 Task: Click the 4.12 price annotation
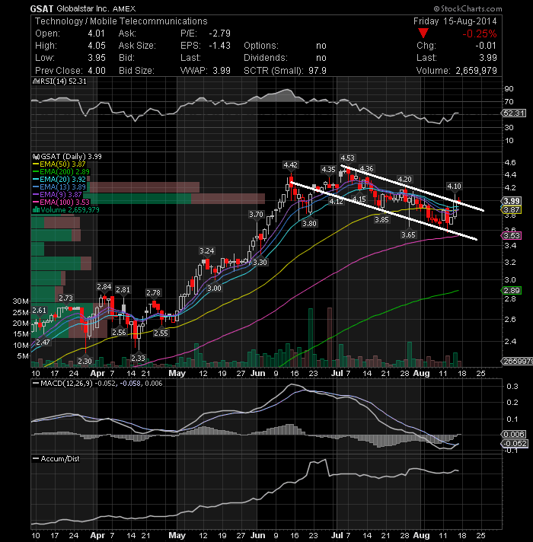pos(336,201)
